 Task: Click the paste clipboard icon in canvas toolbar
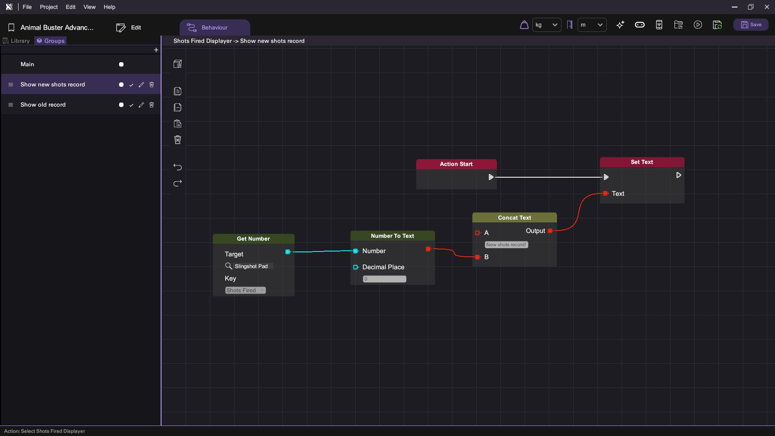tap(178, 124)
